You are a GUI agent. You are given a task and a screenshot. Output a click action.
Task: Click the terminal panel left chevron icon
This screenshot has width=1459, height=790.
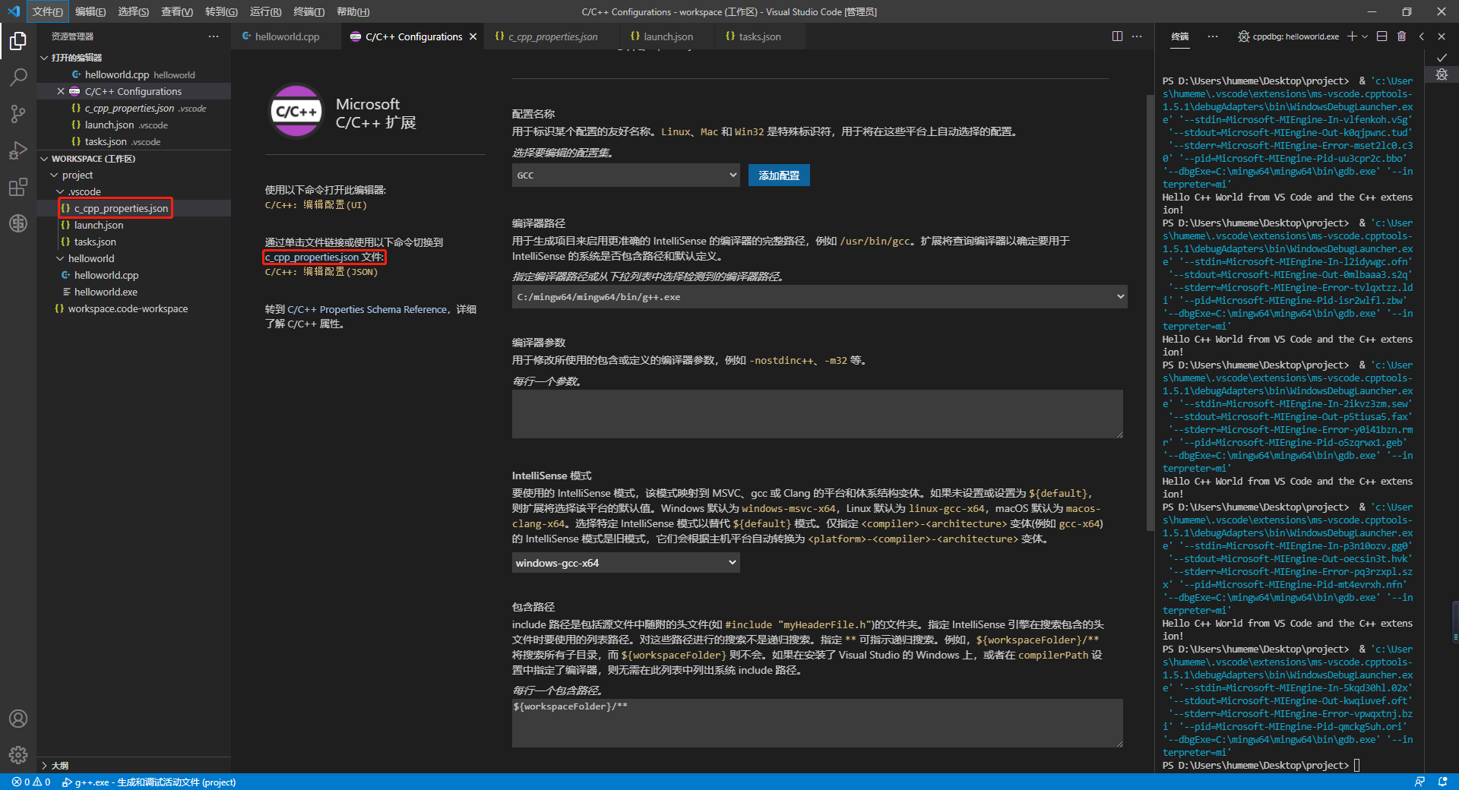tap(1422, 36)
